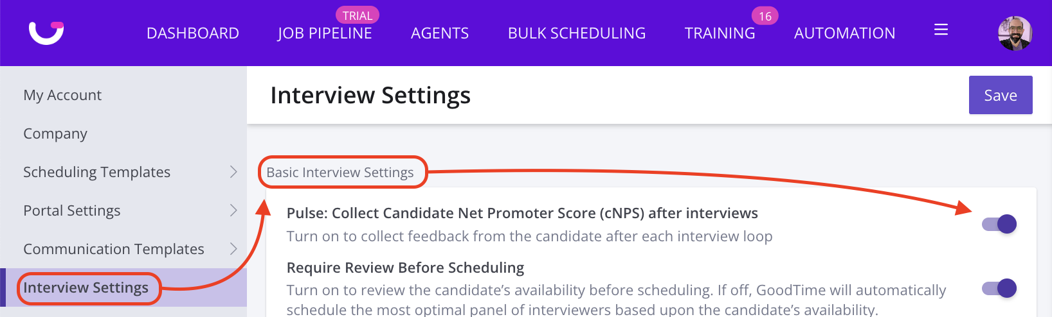
Task: Save the interview settings
Action: 1001,95
